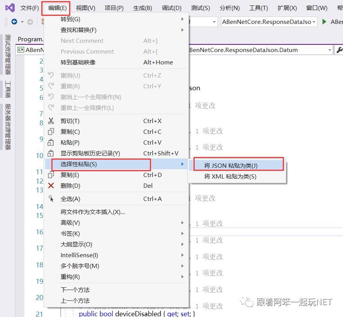Open the 分析(N) menu
This screenshot has height=317, width=343.
tap(229, 8)
